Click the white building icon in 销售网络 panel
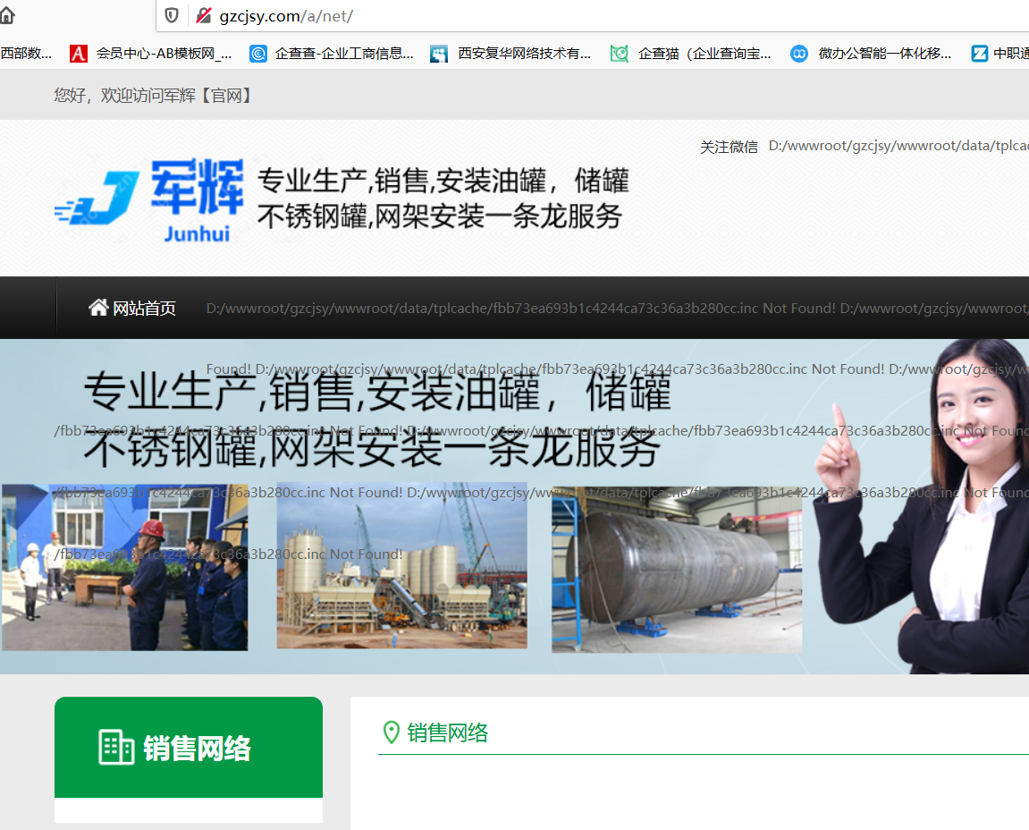 coord(116,747)
